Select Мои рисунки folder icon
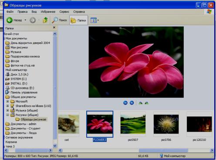The height and width of the screenshot is (160, 216). (x=7, y=47)
